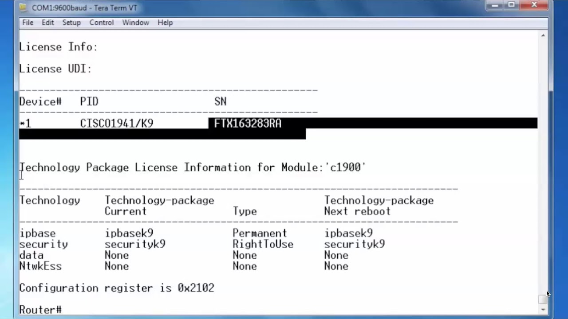568x319 pixels.
Task: Click the 'Device#' column header
Action: 40,101
